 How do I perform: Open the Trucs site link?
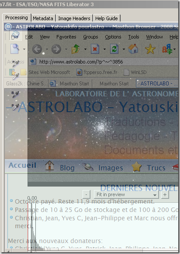pos(156,168)
